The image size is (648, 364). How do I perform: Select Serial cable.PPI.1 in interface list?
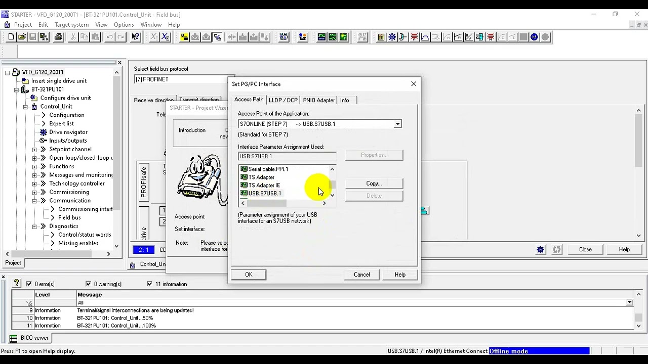tap(268, 169)
